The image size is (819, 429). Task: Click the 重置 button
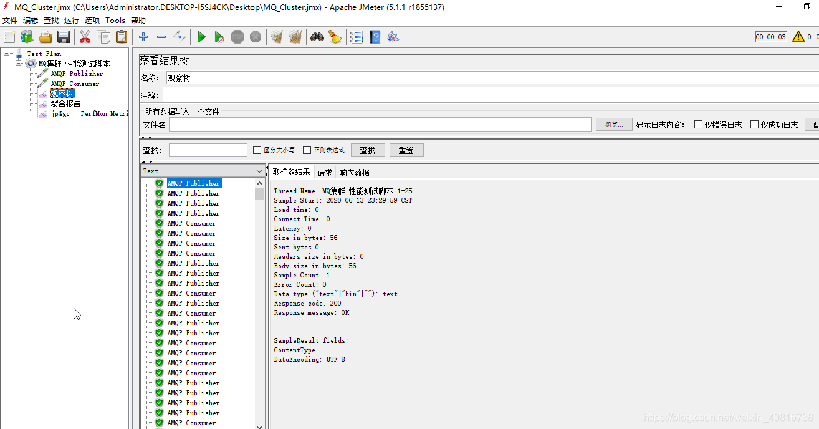[406, 150]
